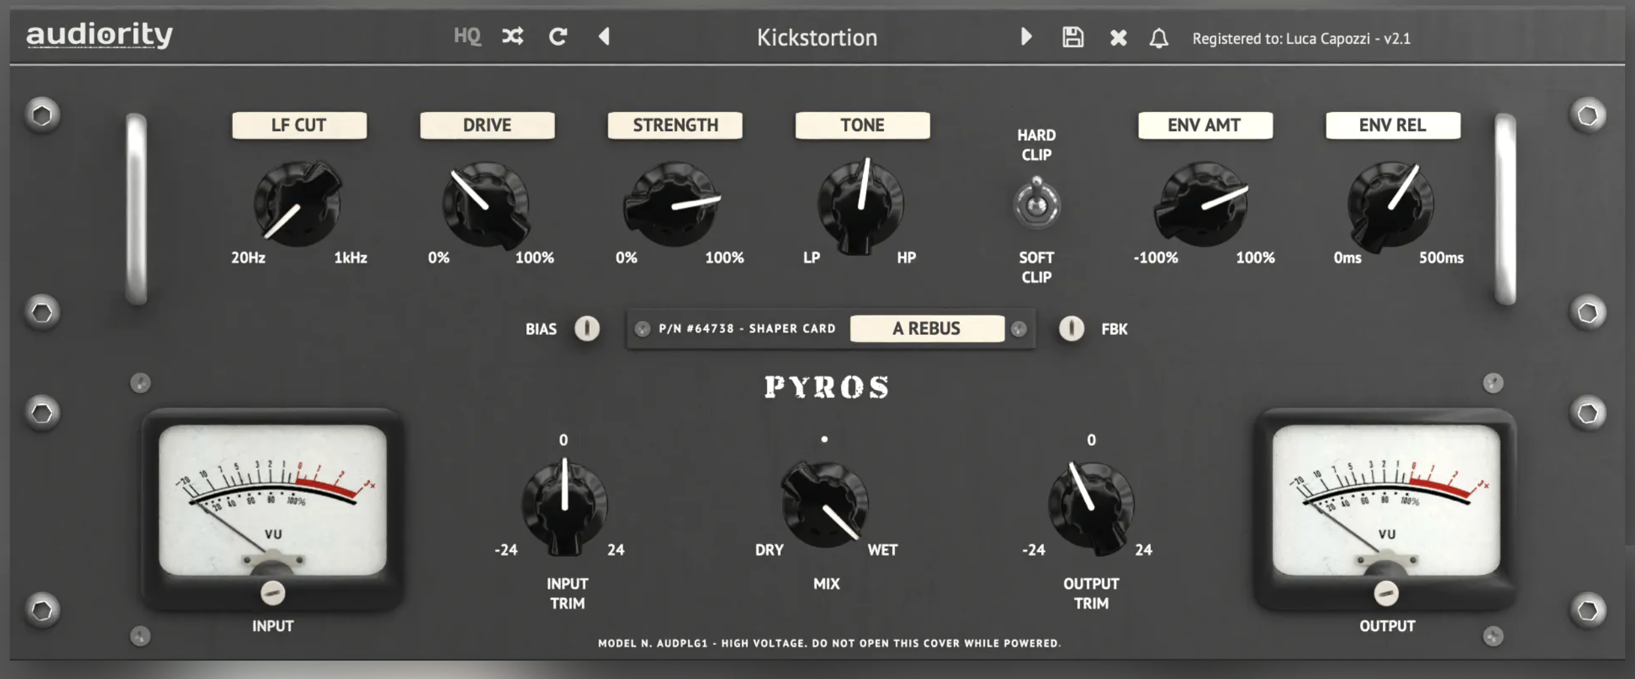Click the ENV REL label button

tap(1393, 125)
